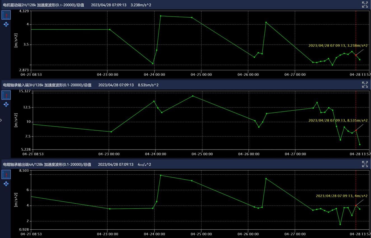
Task: Expand the 电辊轴承输入端3H chart to fullscreen
Action: [365, 85]
